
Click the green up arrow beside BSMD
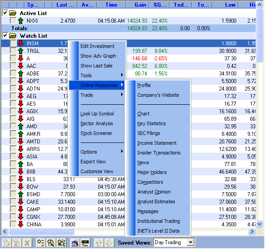point(20,194)
